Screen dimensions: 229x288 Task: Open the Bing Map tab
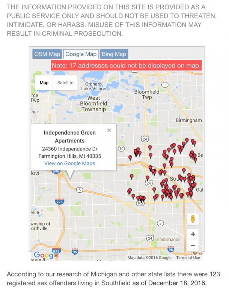[114, 54]
